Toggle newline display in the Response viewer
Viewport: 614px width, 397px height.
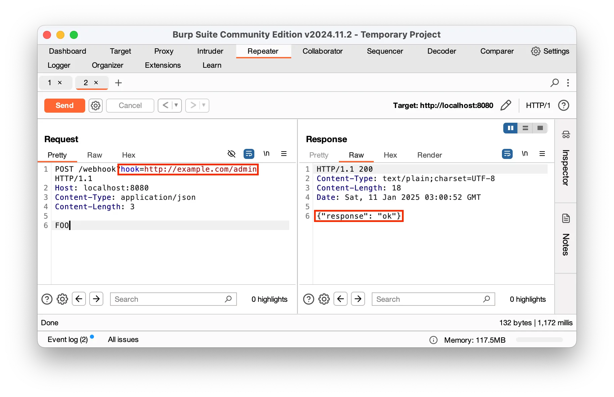(x=525, y=154)
